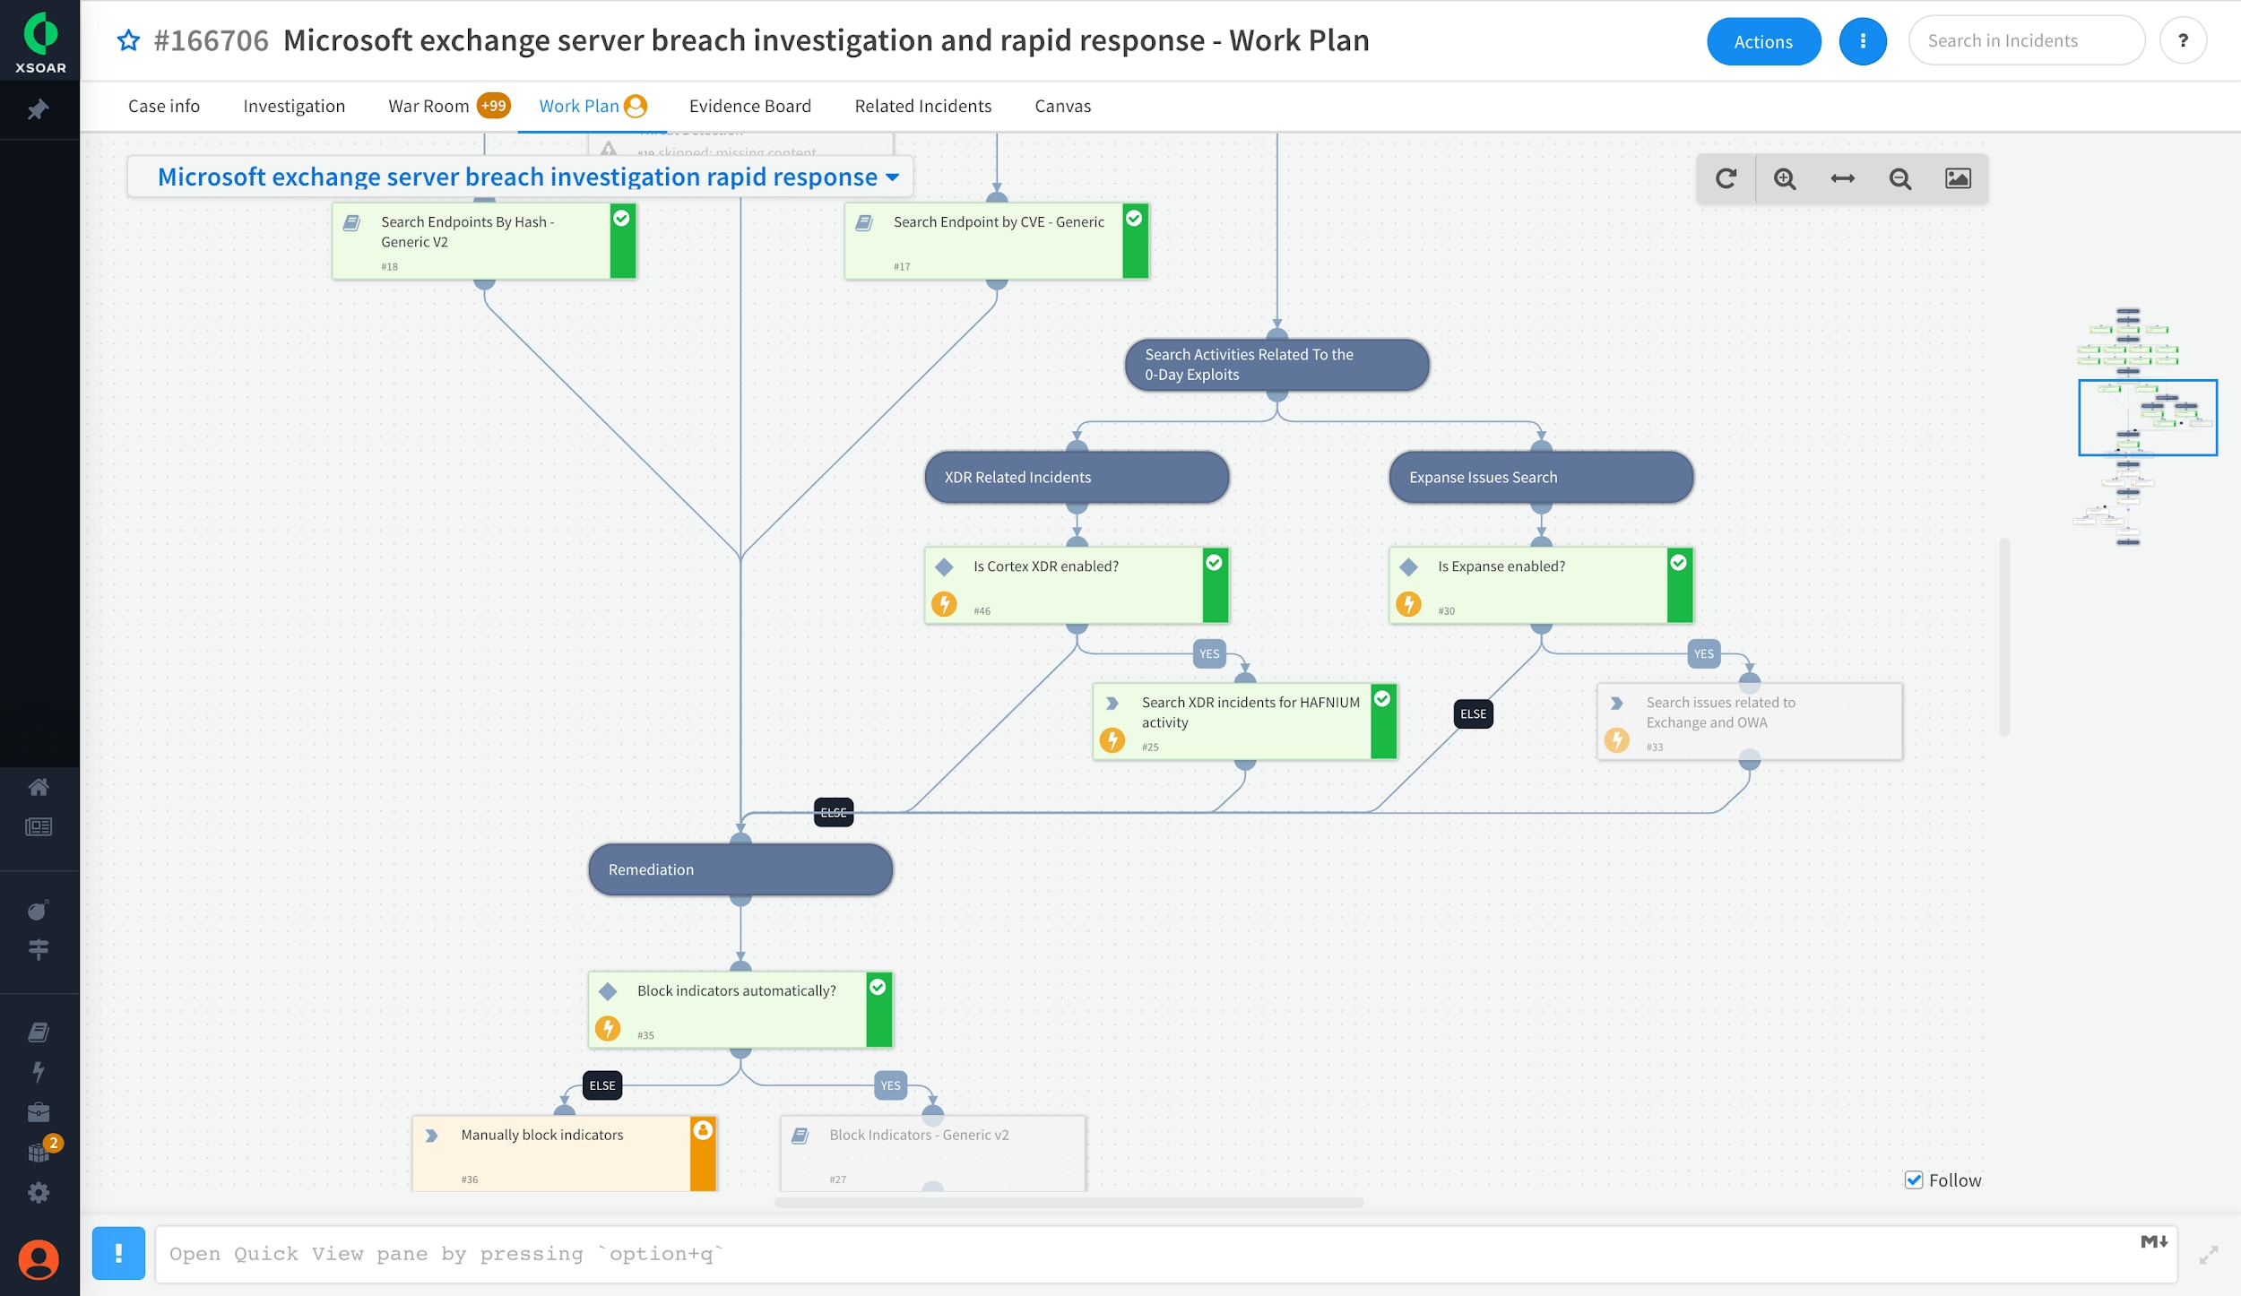Select the XDR Related Incidents section

click(1077, 477)
